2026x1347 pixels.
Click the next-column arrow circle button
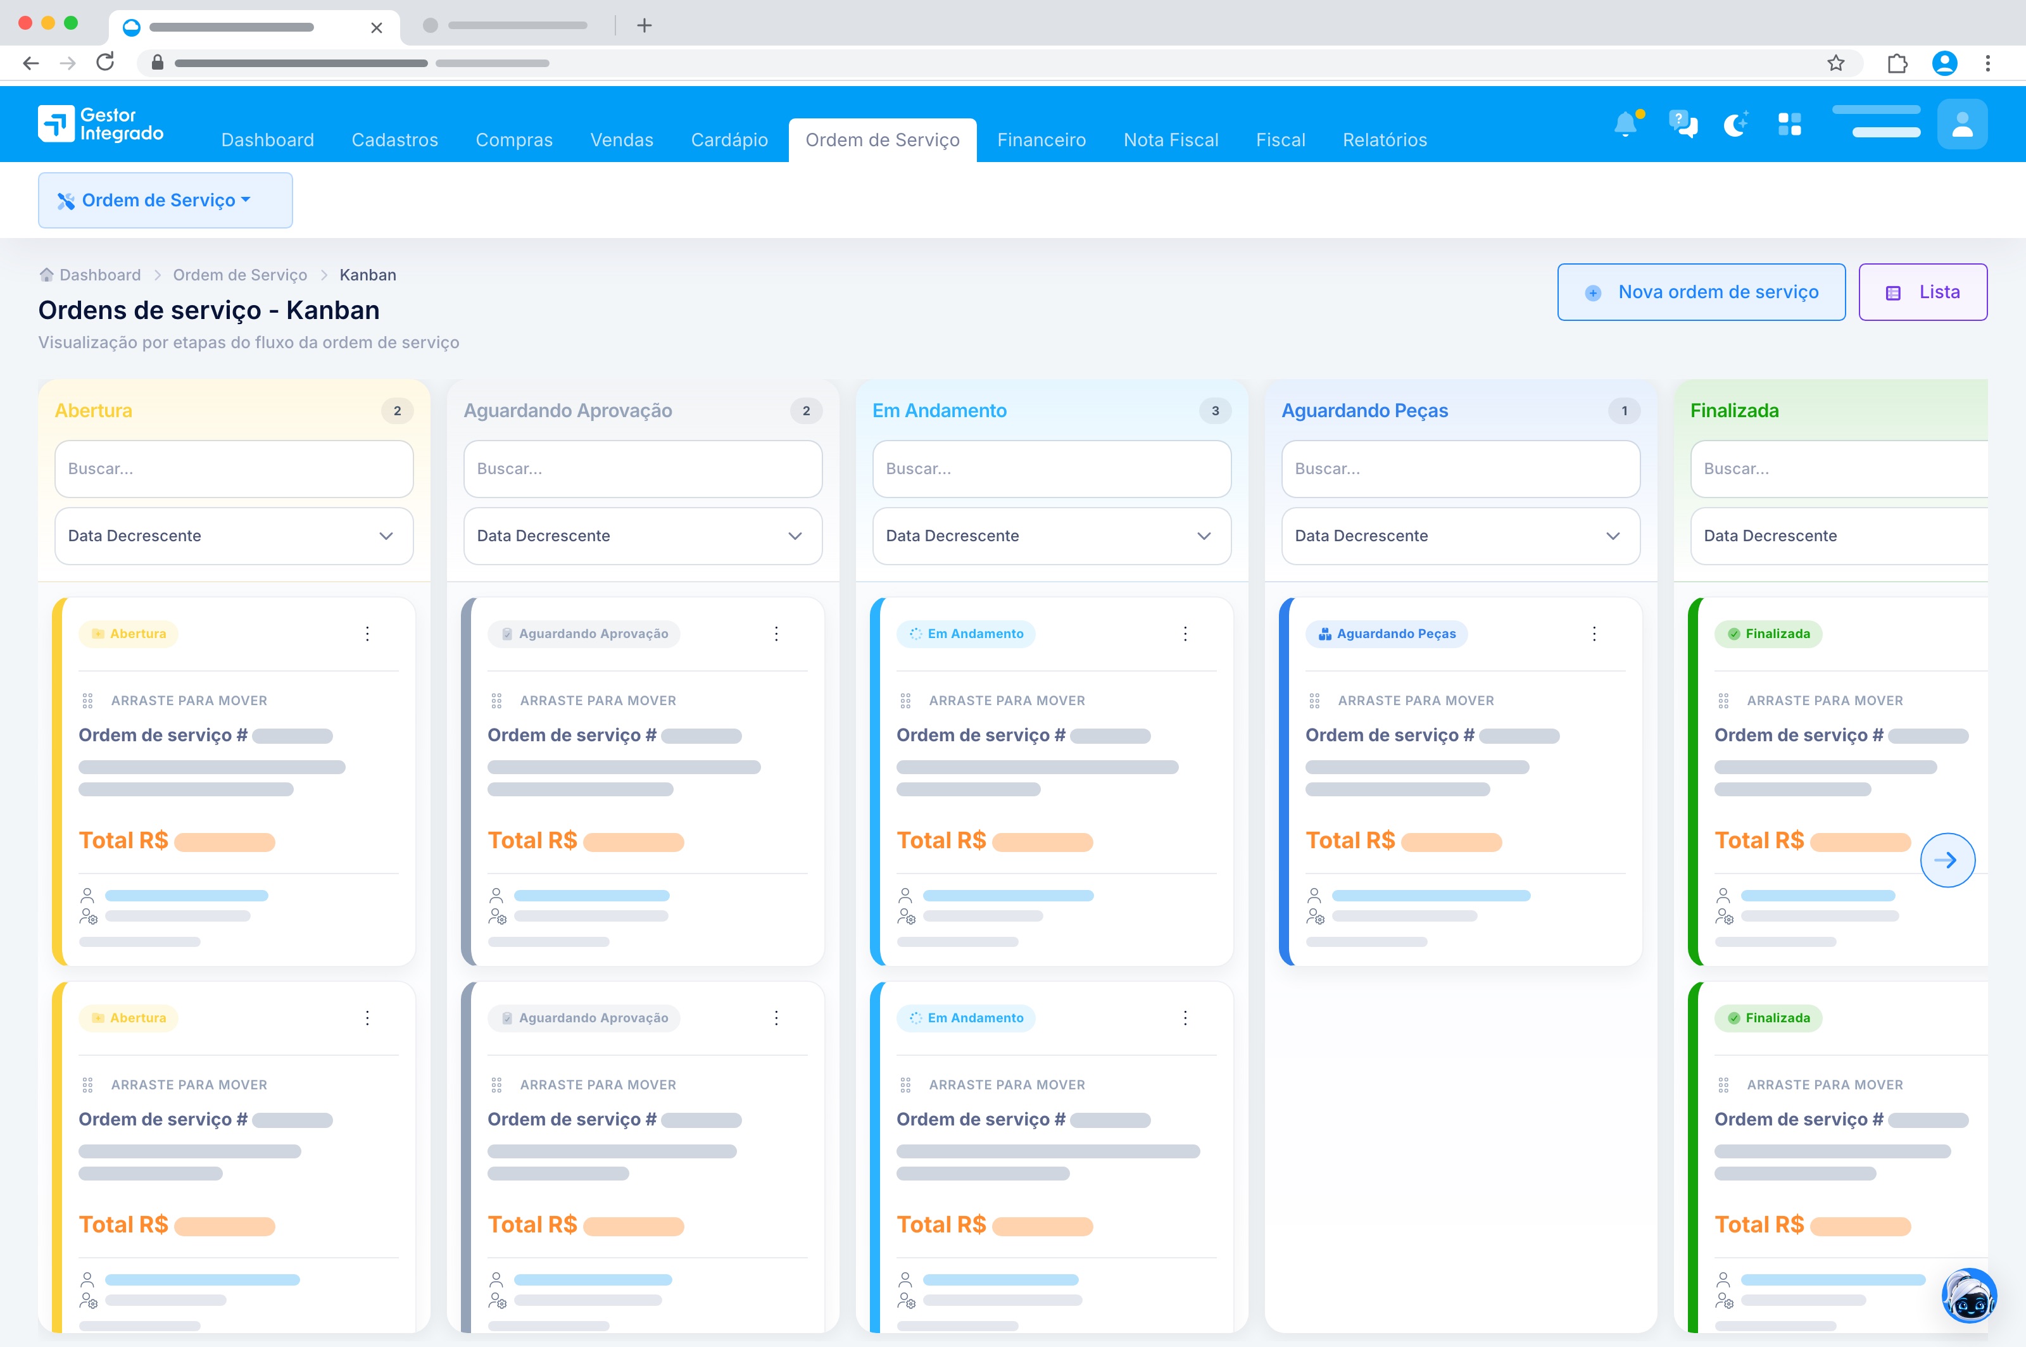click(1947, 860)
